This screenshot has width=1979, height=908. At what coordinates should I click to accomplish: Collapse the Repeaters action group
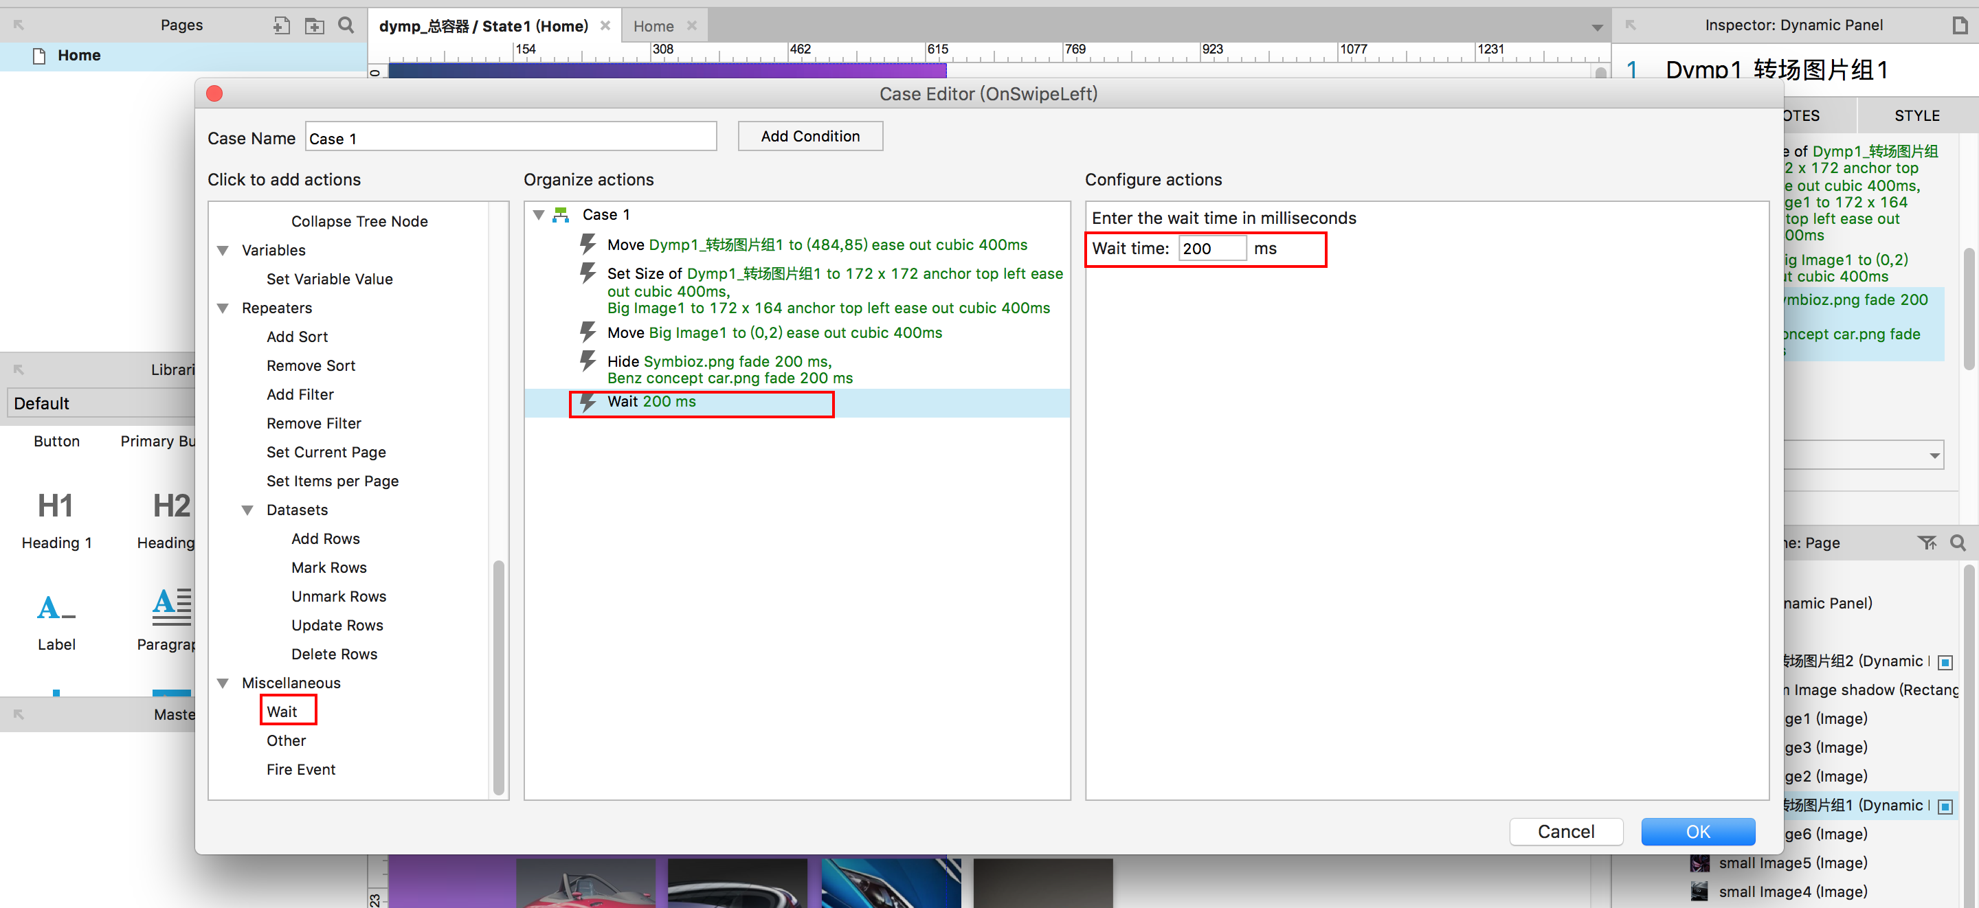(x=223, y=308)
